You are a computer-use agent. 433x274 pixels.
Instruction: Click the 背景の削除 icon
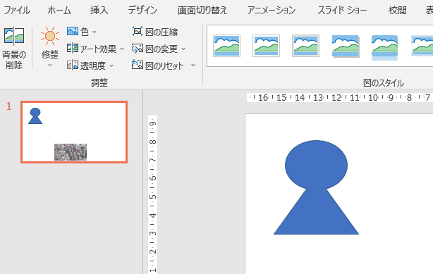pyautogui.click(x=14, y=36)
